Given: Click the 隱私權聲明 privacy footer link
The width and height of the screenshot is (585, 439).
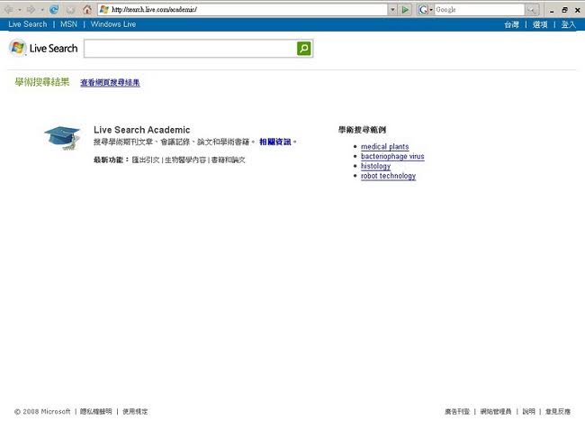Looking at the screenshot, I should 96,411.
